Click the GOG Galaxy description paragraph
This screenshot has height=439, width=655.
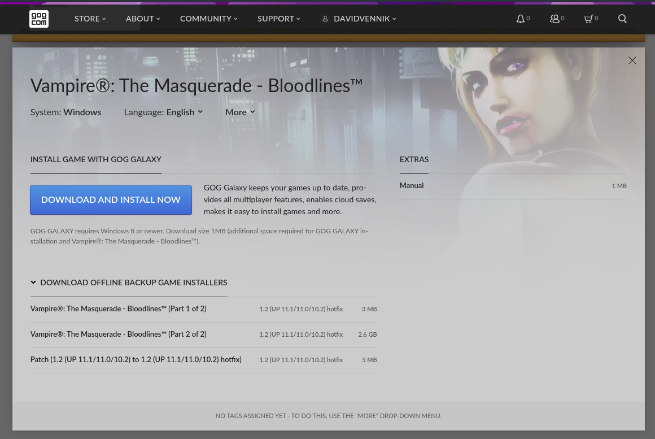(x=290, y=200)
